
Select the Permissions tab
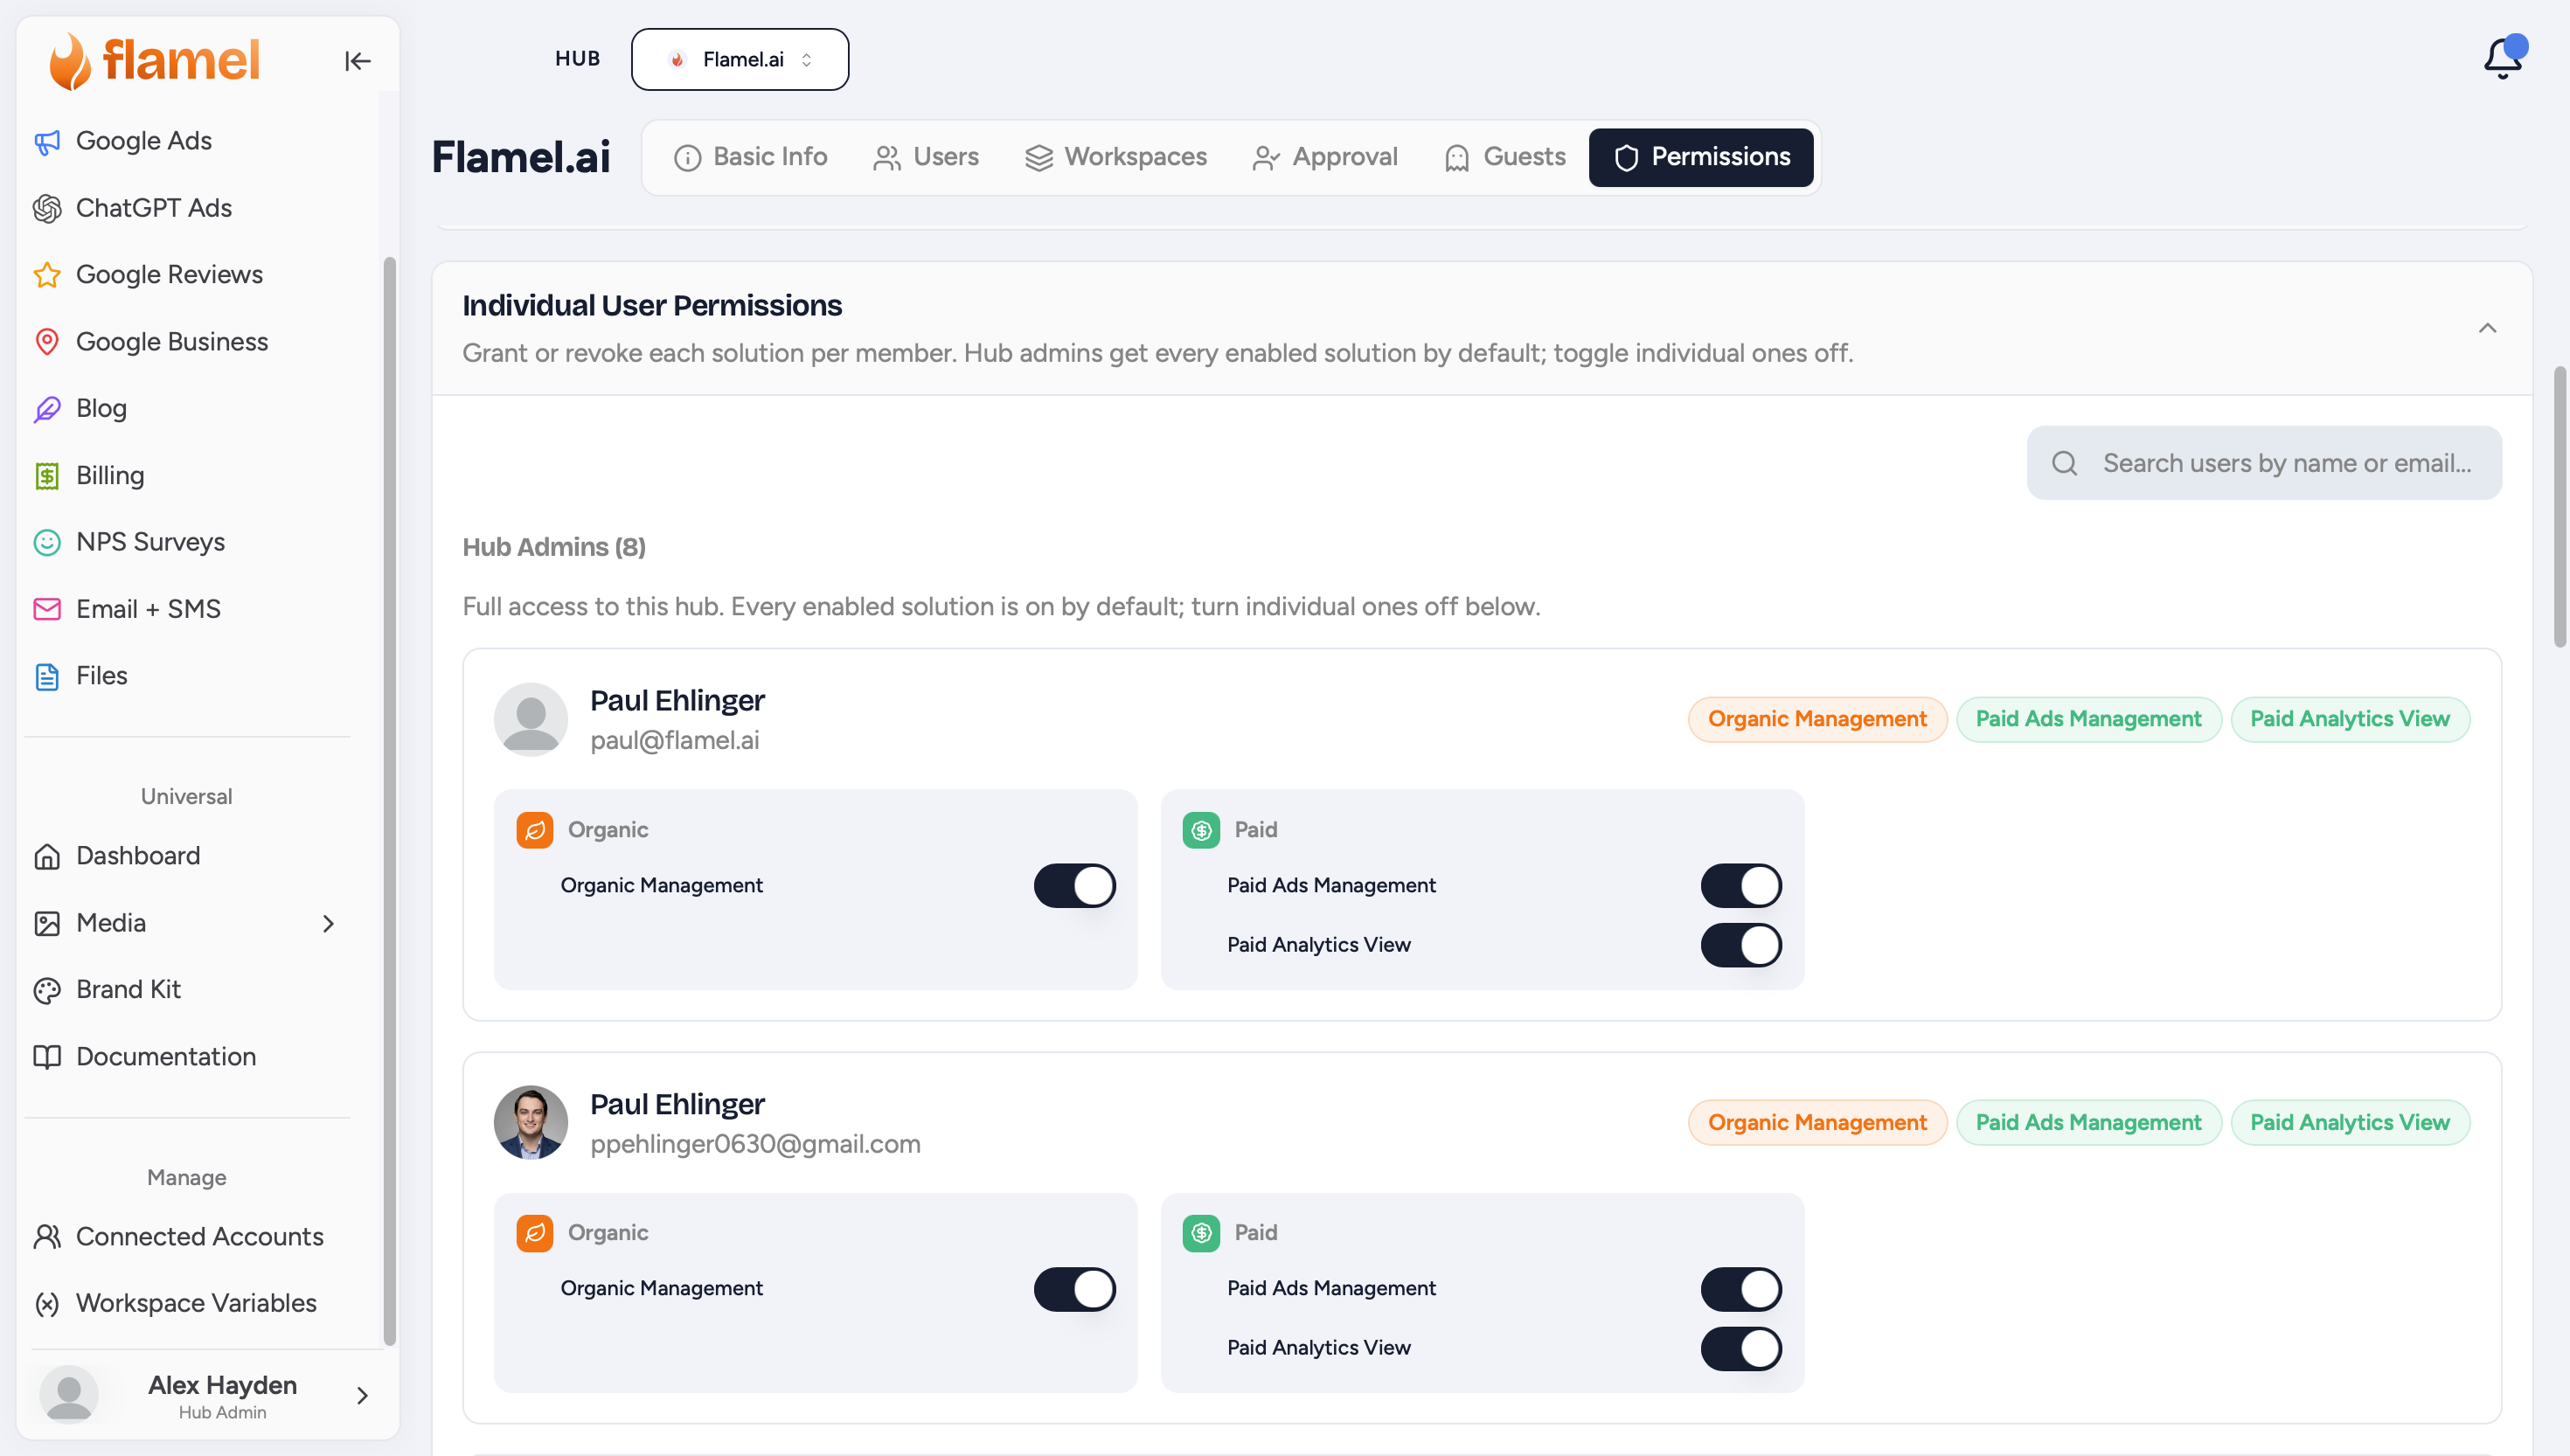pos(1701,157)
